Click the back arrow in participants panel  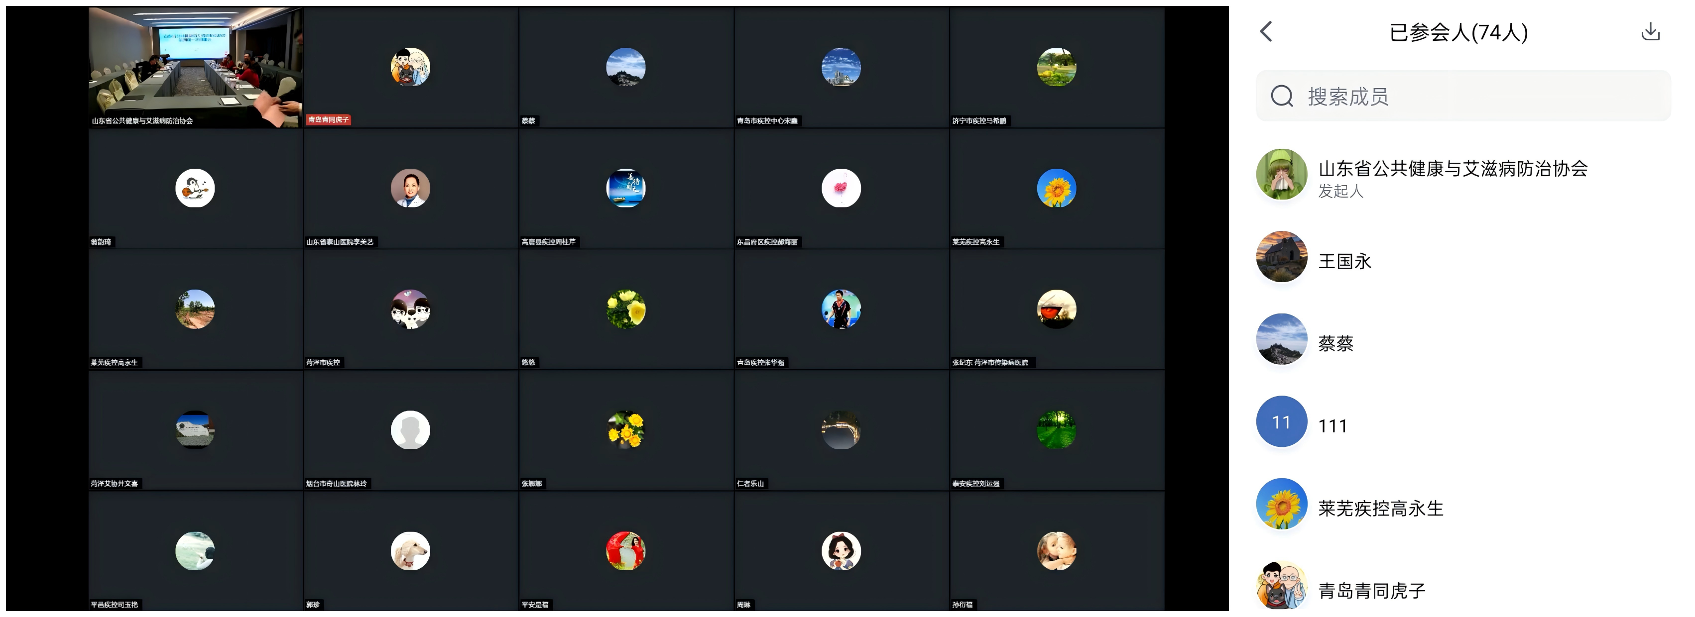click(x=1266, y=31)
